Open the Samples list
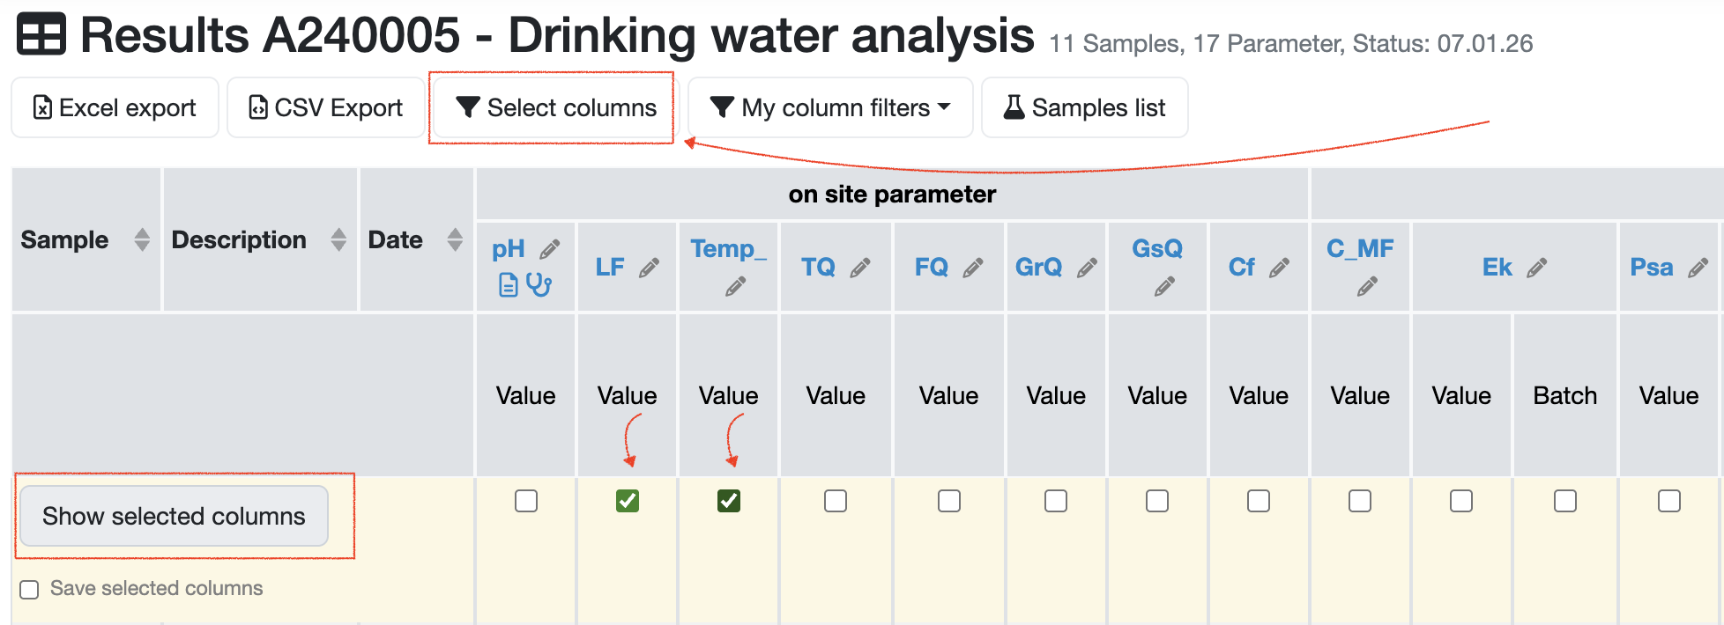Viewport: 1724px width, 625px height. 1085,107
